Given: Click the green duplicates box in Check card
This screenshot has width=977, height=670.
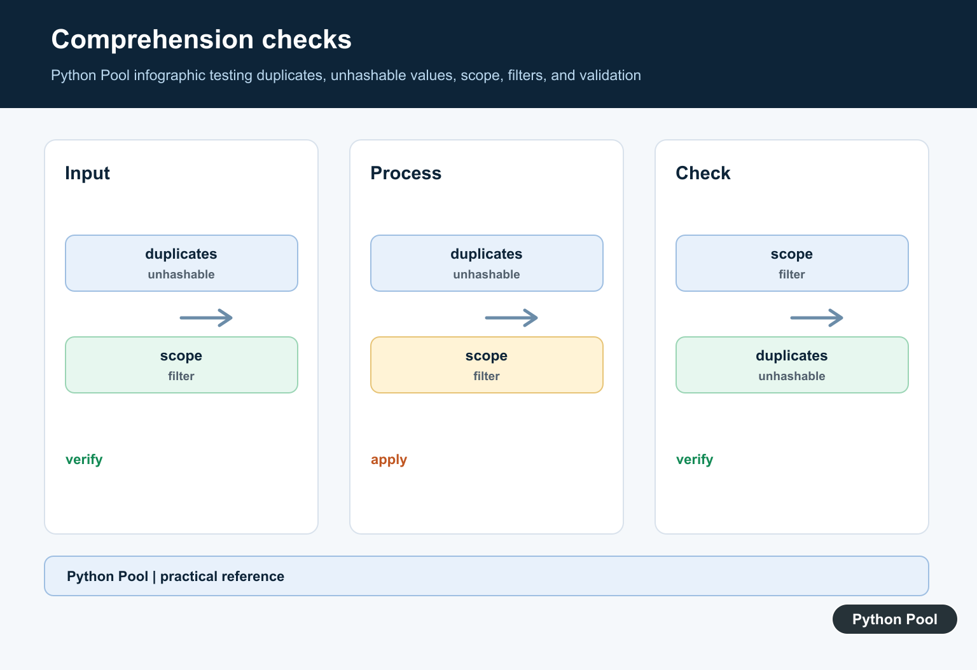Looking at the screenshot, I should pyautogui.click(x=792, y=365).
